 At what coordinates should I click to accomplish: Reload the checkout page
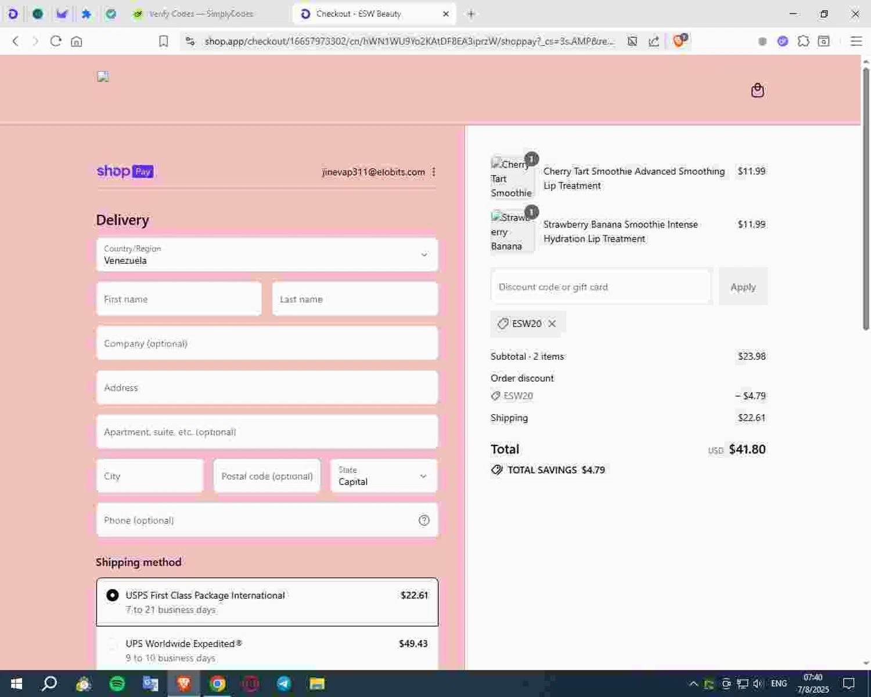(56, 41)
